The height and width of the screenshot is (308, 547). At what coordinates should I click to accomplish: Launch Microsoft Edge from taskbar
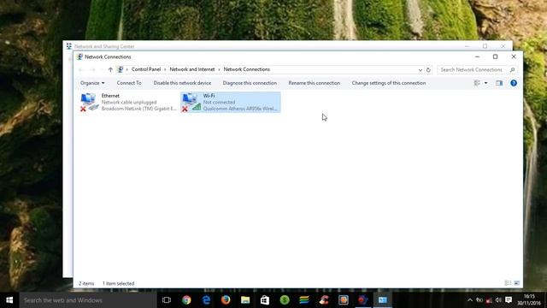(206, 300)
